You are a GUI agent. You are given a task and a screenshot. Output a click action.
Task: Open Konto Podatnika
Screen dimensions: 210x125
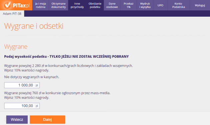point(179,5)
